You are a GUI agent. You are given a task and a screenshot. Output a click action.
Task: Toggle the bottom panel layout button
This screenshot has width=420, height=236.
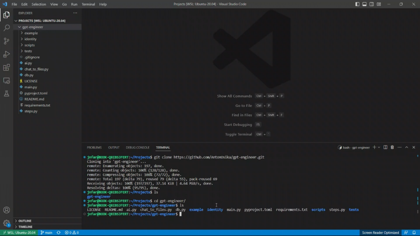coord(364,4)
